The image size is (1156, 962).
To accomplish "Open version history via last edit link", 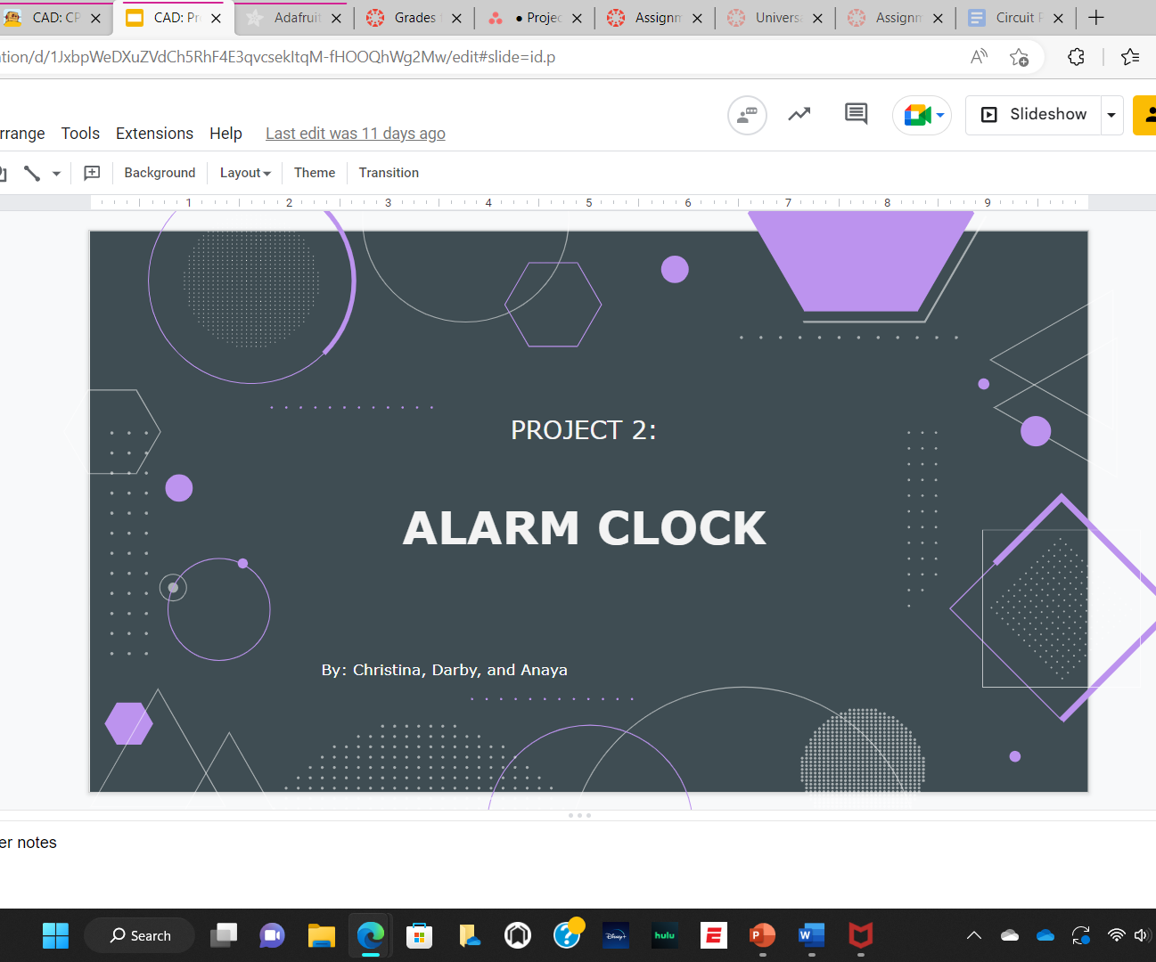I will click(x=355, y=133).
